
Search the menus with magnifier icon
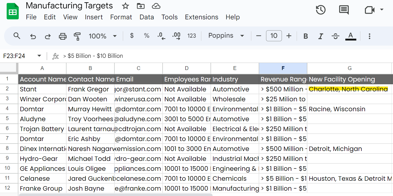point(17,36)
